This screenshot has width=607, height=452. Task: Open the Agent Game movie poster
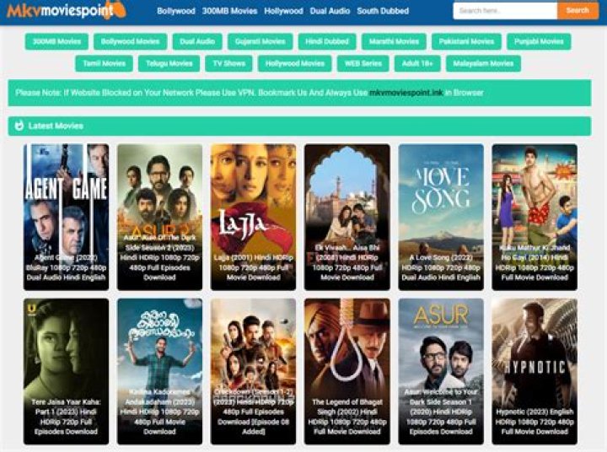click(x=67, y=217)
